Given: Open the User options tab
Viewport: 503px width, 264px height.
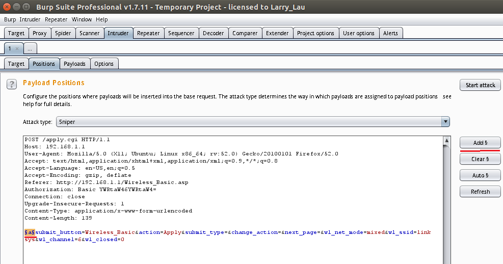Looking at the screenshot, I should [359, 33].
